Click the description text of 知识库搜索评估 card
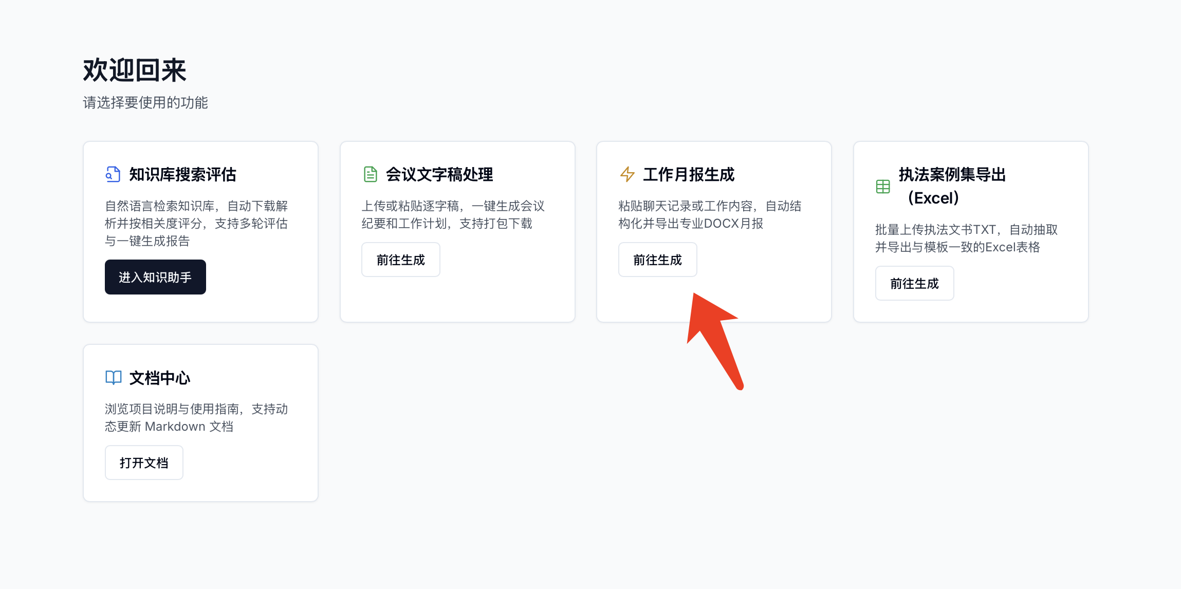Screen dimensions: 1181x589 [196, 224]
